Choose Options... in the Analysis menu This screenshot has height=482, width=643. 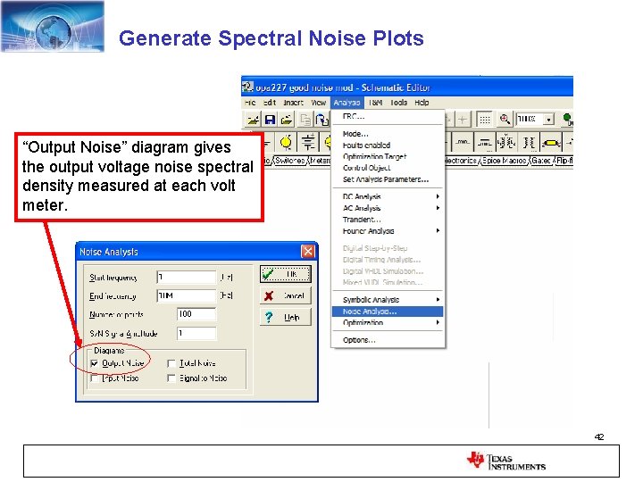pos(388,340)
